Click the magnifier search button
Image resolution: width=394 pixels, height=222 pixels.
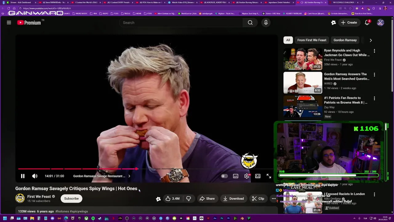pos(250,23)
